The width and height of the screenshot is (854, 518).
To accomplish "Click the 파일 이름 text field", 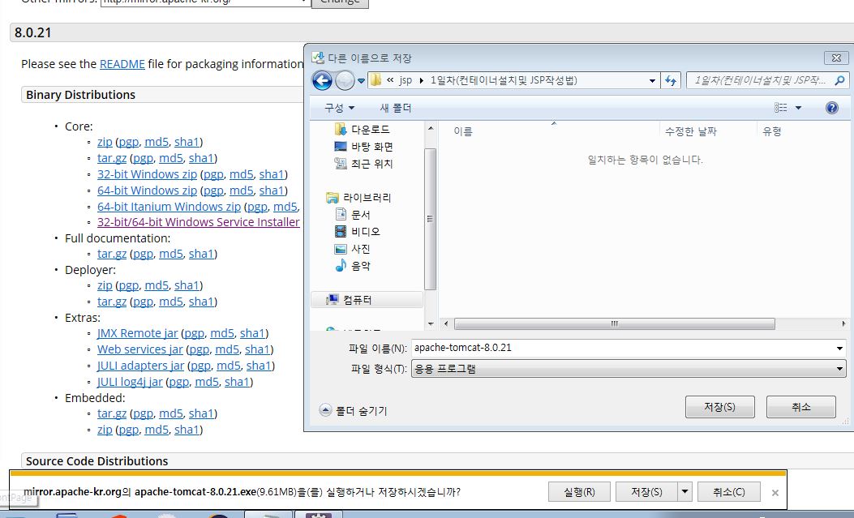I will [622, 348].
